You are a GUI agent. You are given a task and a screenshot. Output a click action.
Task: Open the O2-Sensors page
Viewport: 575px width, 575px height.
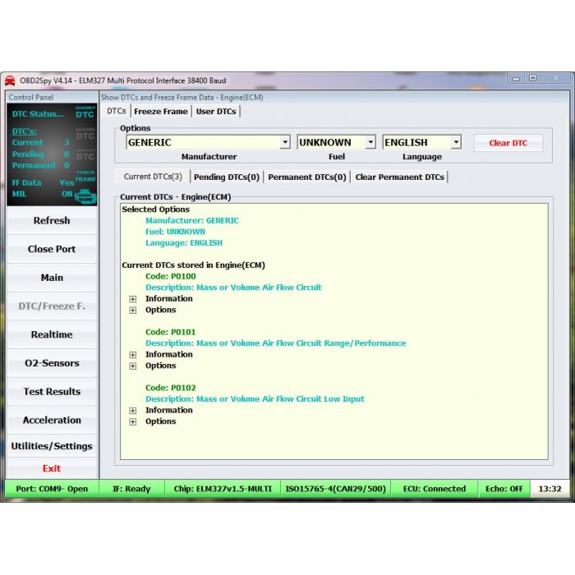coord(52,363)
